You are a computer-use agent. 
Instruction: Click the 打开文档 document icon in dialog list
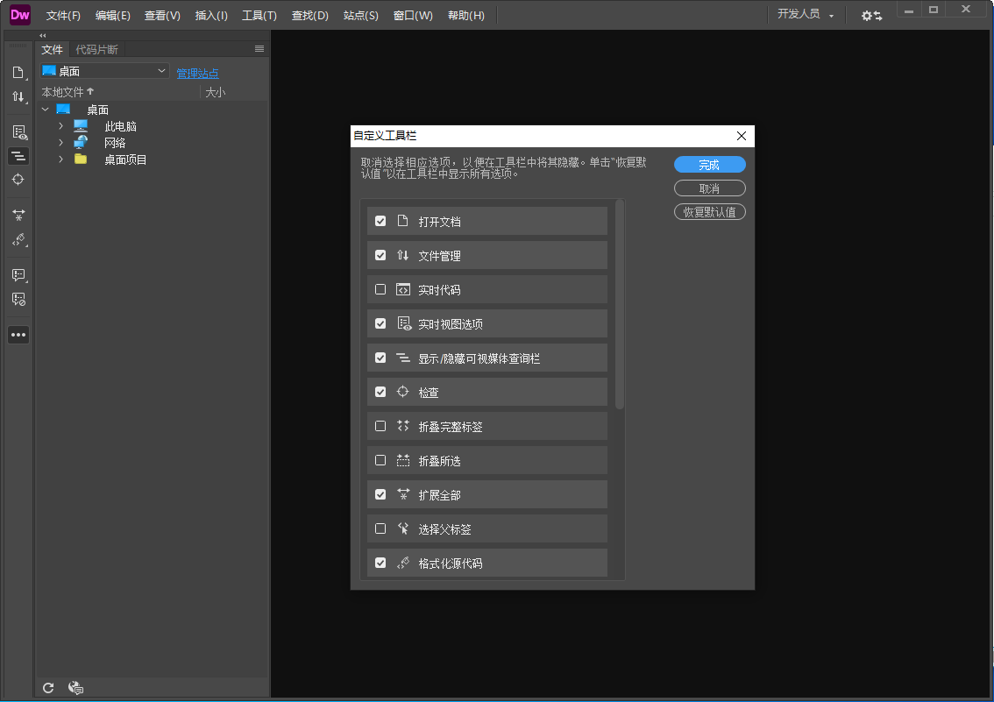(x=402, y=221)
